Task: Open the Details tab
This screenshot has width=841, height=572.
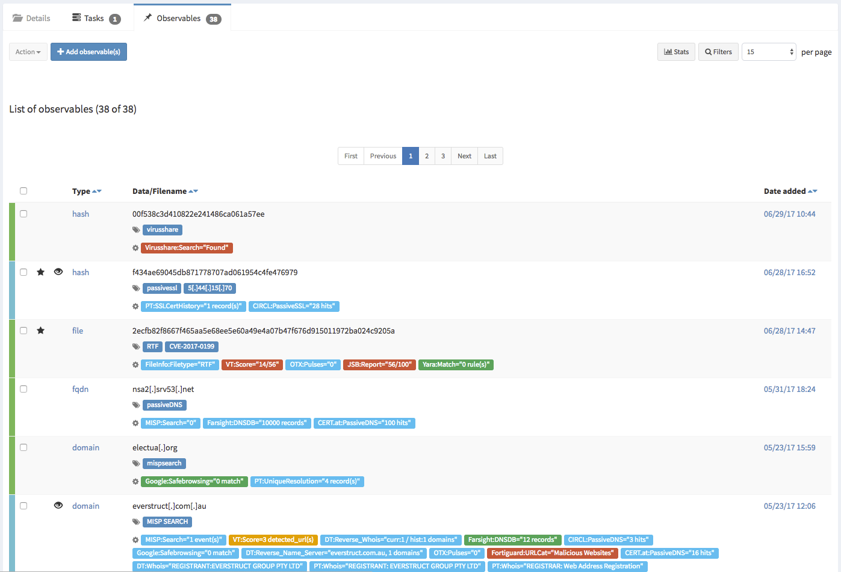Action: [32, 18]
